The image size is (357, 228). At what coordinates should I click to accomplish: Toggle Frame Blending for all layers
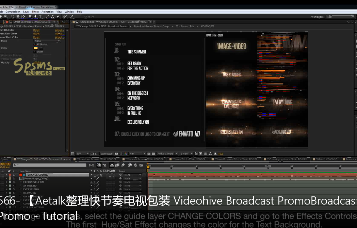click(x=117, y=165)
